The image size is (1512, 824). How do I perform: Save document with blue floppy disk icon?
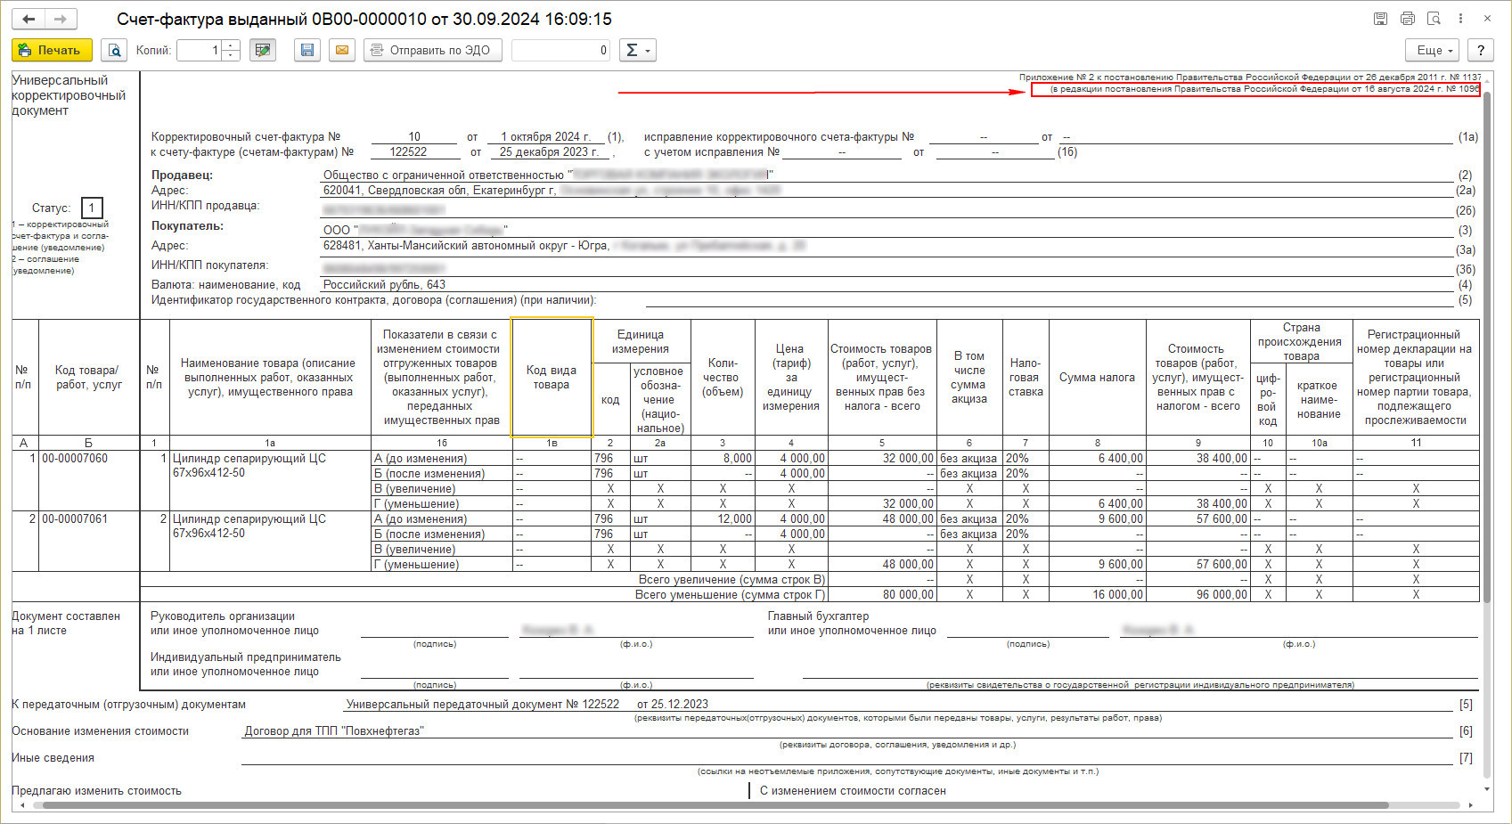[x=307, y=51]
